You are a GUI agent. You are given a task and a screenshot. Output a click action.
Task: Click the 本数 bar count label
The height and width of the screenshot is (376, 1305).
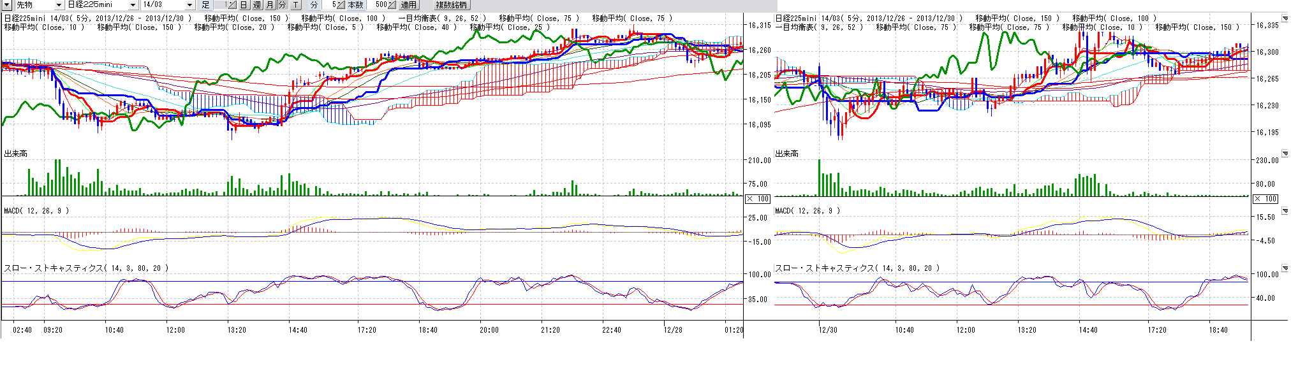pyautogui.click(x=355, y=5)
